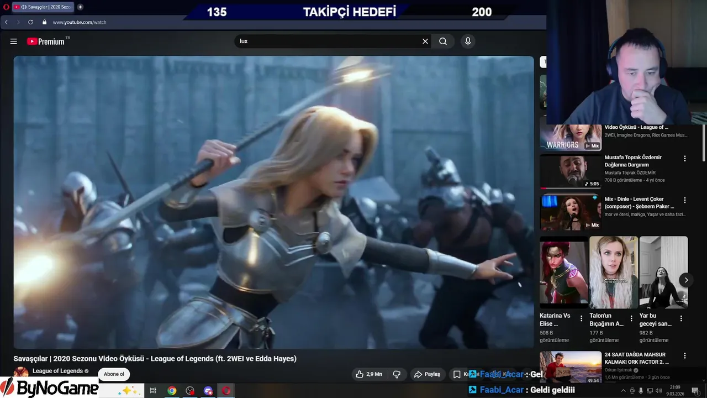Open tray microphone status icon
This screenshot has height=398, width=707.
click(x=641, y=391)
